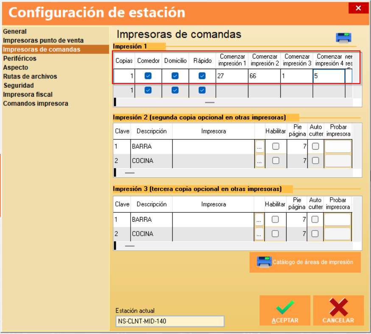Click Comenzar impresión 1 column header
Image resolution: width=371 pixels, height=334 pixels.
pos(232,60)
